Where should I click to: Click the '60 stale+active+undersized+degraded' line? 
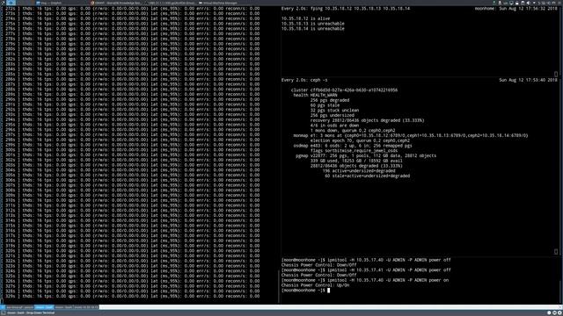pos(368,176)
